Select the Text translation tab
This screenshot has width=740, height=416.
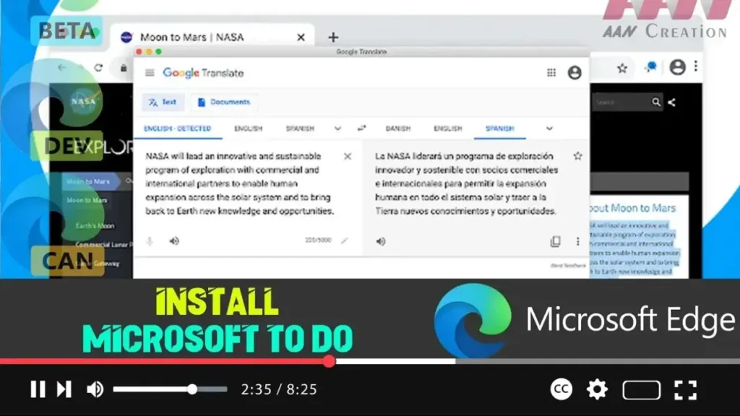tap(163, 103)
